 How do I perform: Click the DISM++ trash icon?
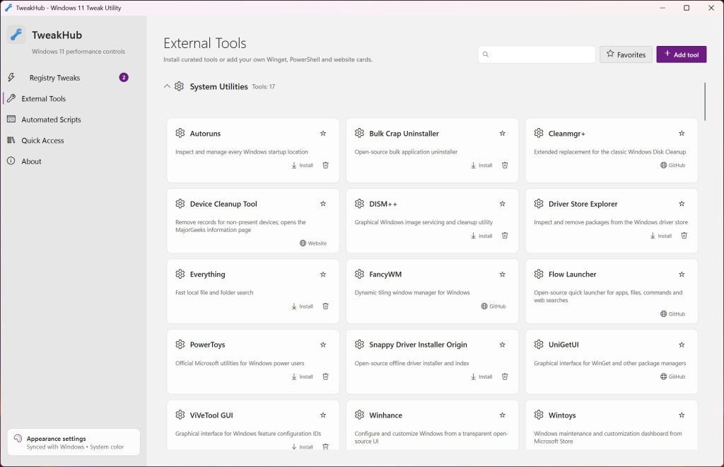pos(505,236)
